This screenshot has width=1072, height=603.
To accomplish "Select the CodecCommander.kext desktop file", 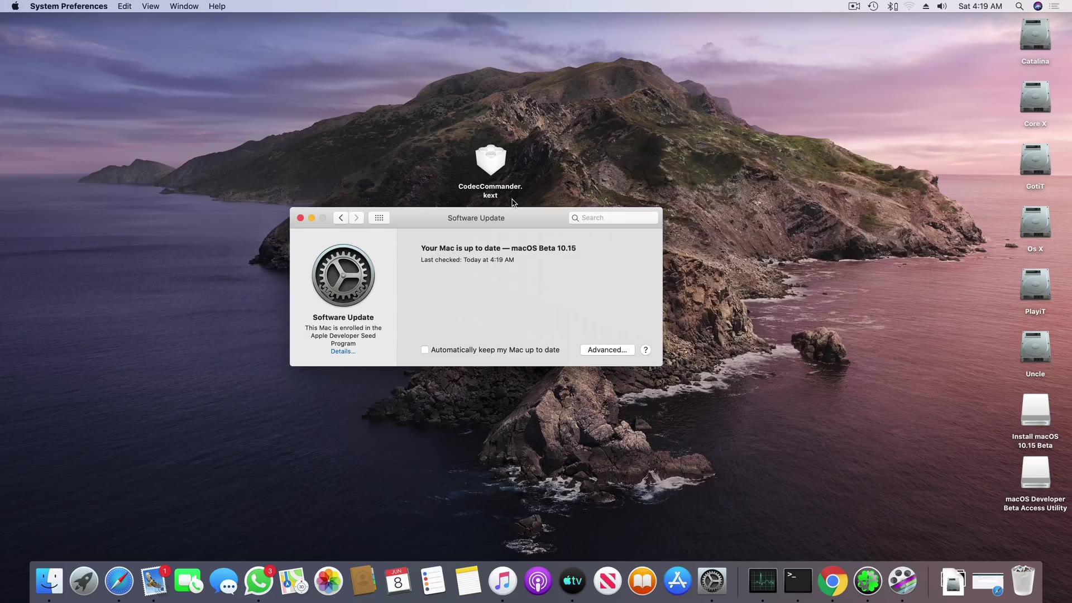I will coord(490,161).
